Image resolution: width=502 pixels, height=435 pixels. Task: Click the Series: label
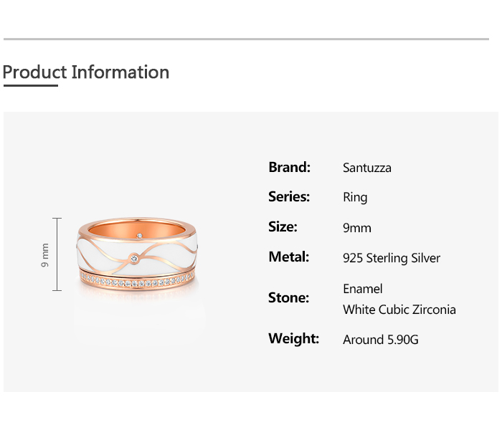[x=289, y=197]
